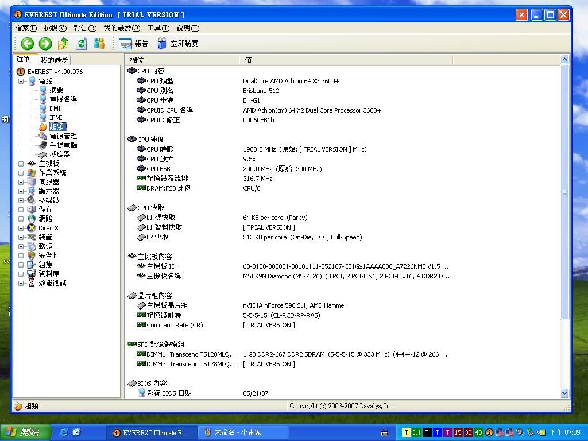Viewport: 588px width, 441px height.
Task: Expand the 多媒體 tree node
Action: pos(21,200)
